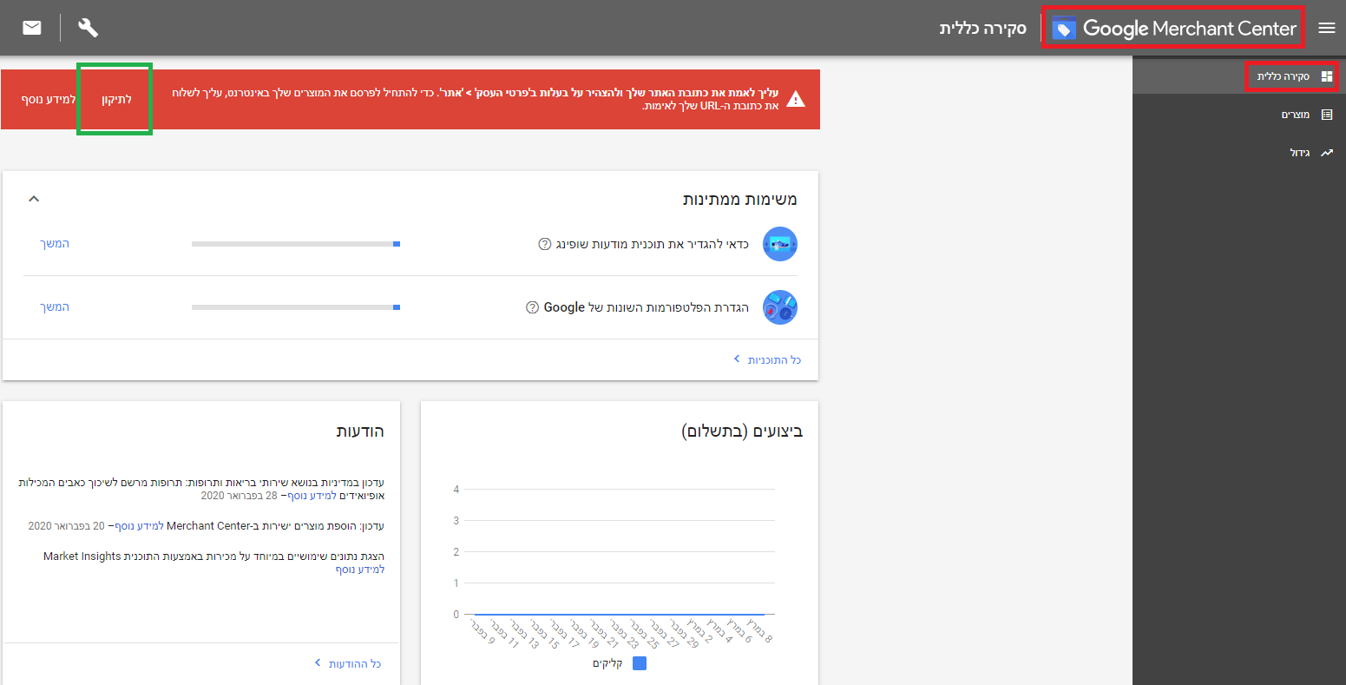The height and width of the screenshot is (685, 1346).
Task: Click the Google platforms setup round icon
Action: coord(779,307)
